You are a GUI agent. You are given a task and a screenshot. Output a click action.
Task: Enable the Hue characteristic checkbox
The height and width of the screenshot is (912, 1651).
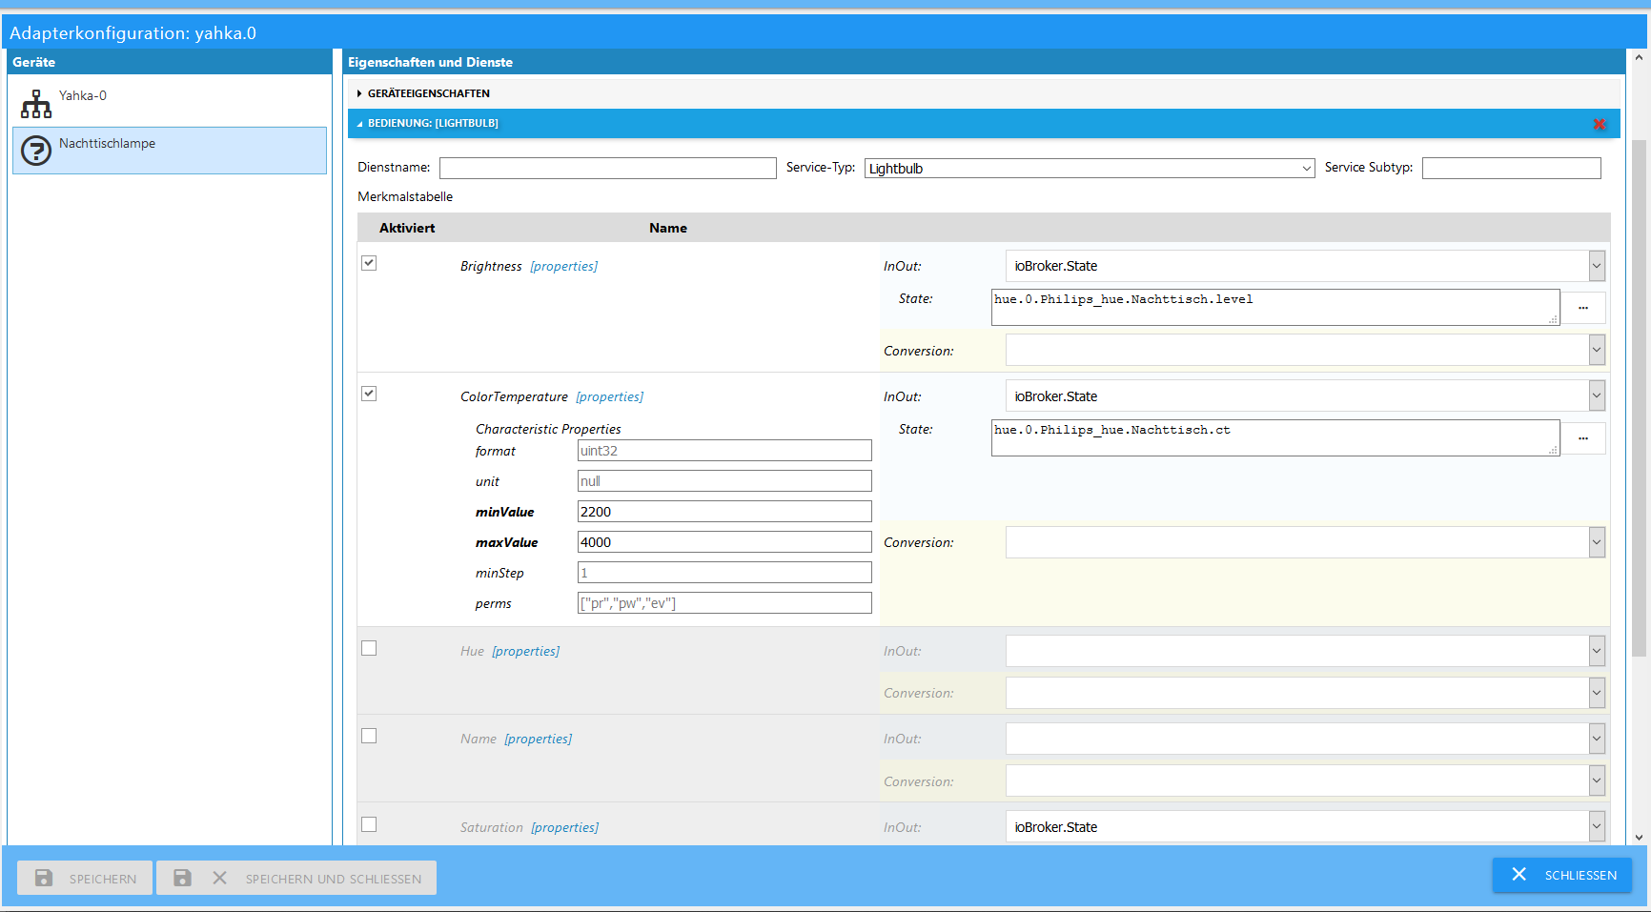[x=369, y=648]
